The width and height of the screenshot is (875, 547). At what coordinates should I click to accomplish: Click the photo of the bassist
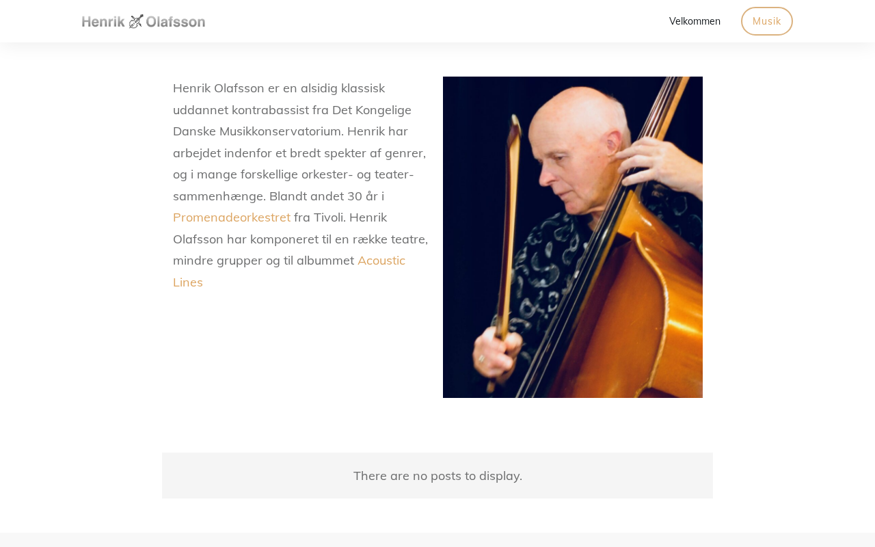click(573, 237)
